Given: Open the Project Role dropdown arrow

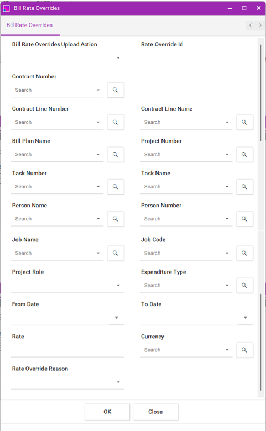Looking at the screenshot, I should (x=118, y=285).
